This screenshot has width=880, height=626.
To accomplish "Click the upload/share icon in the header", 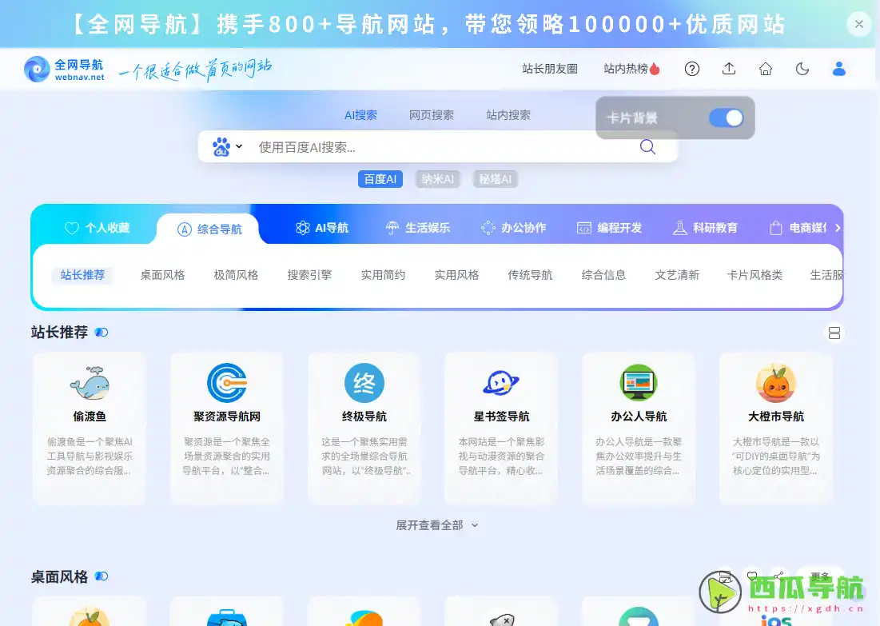I will tap(728, 69).
